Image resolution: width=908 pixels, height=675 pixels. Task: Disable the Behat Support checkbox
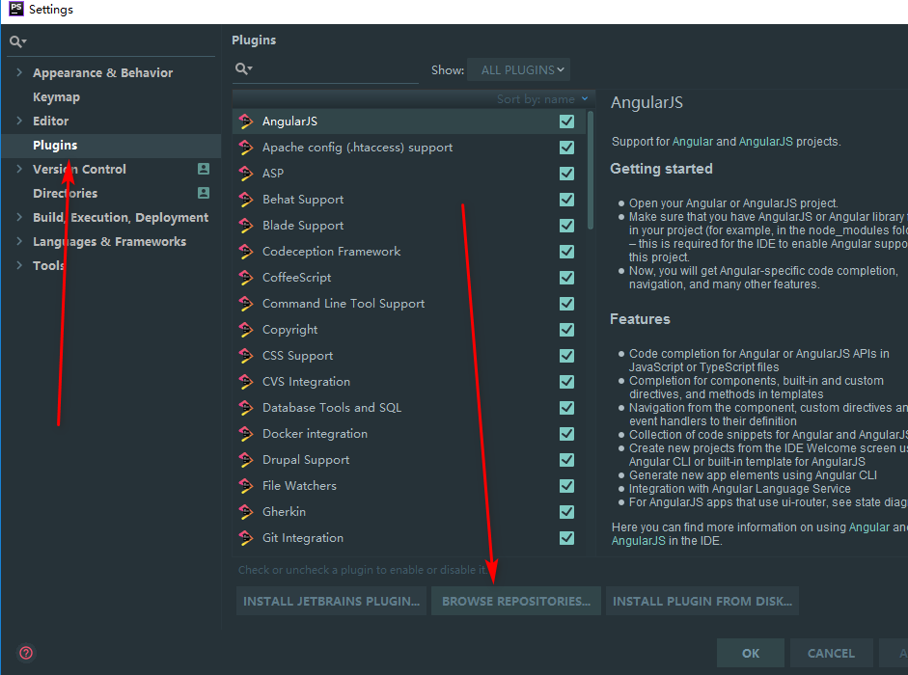pyautogui.click(x=567, y=200)
